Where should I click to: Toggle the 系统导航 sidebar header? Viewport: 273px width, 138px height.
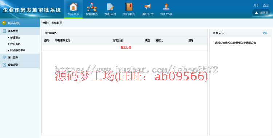point(20,23)
